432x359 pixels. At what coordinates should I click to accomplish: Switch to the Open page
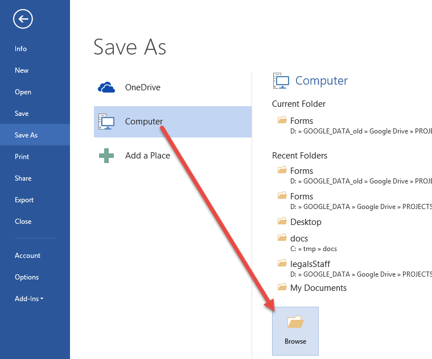23,92
